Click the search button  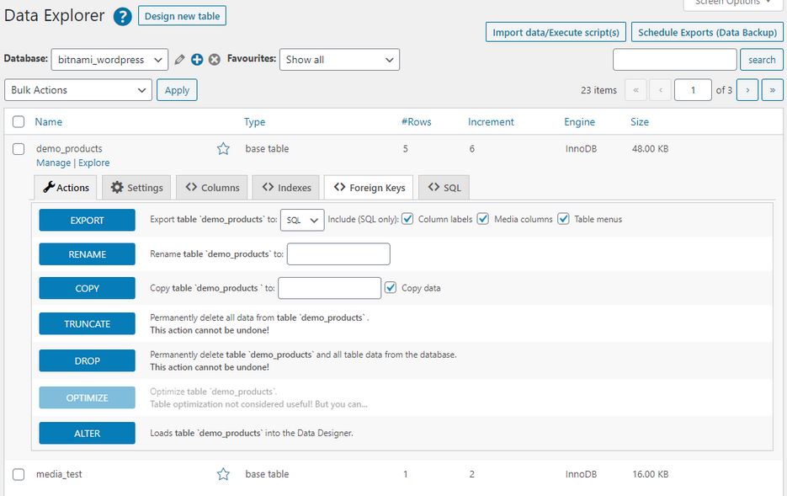pyautogui.click(x=762, y=60)
